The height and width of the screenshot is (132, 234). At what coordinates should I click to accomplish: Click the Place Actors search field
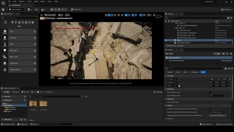click(x=19, y=18)
